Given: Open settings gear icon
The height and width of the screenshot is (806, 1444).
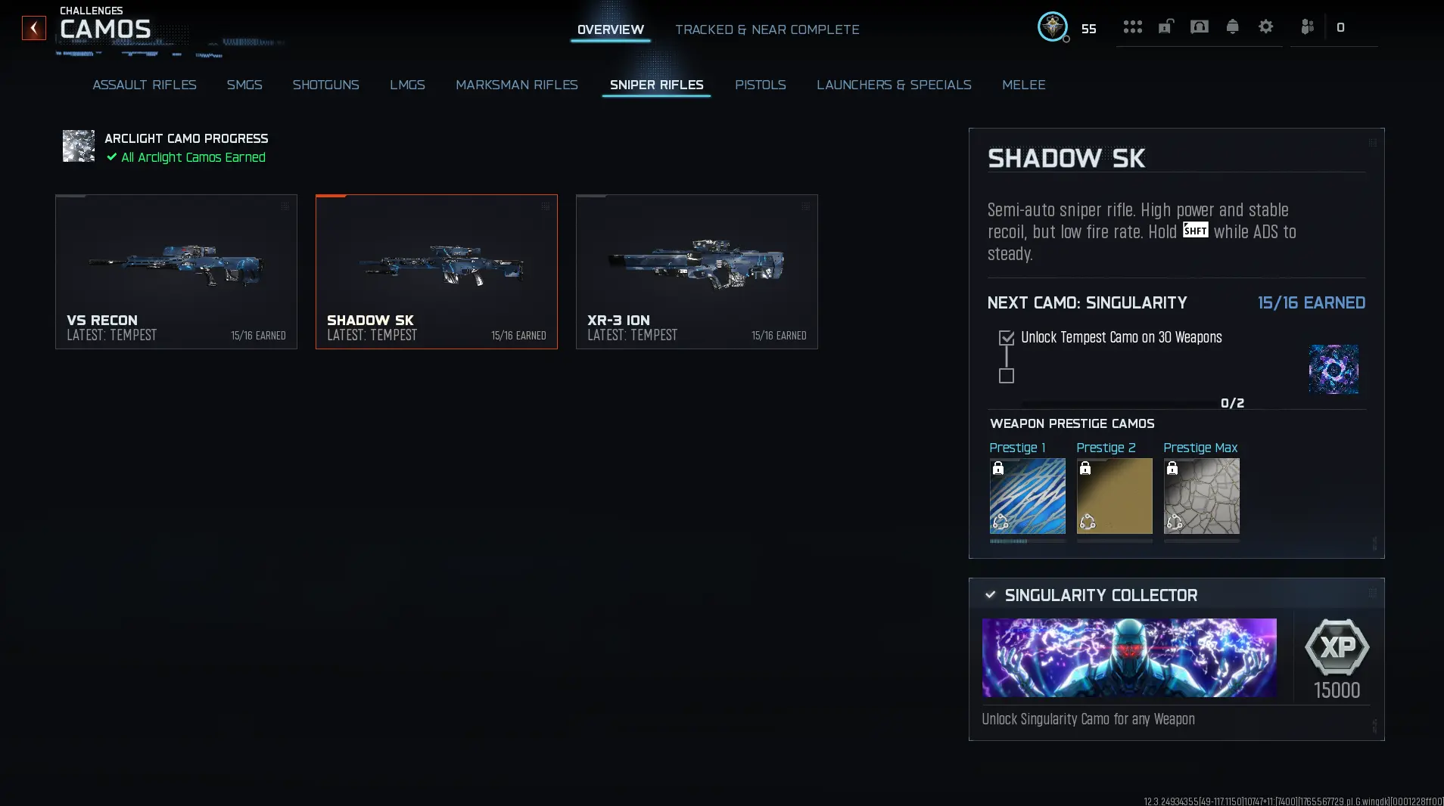Looking at the screenshot, I should click(1265, 27).
